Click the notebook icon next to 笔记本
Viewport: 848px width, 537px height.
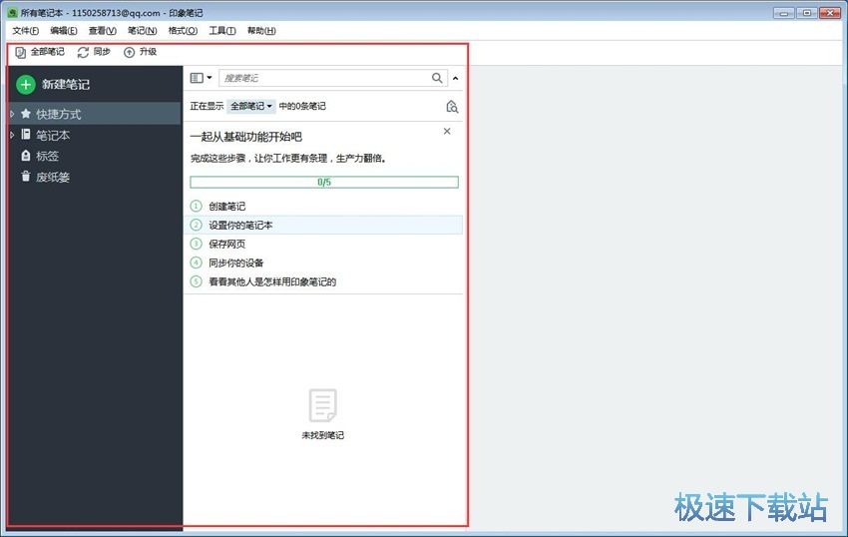click(25, 134)
